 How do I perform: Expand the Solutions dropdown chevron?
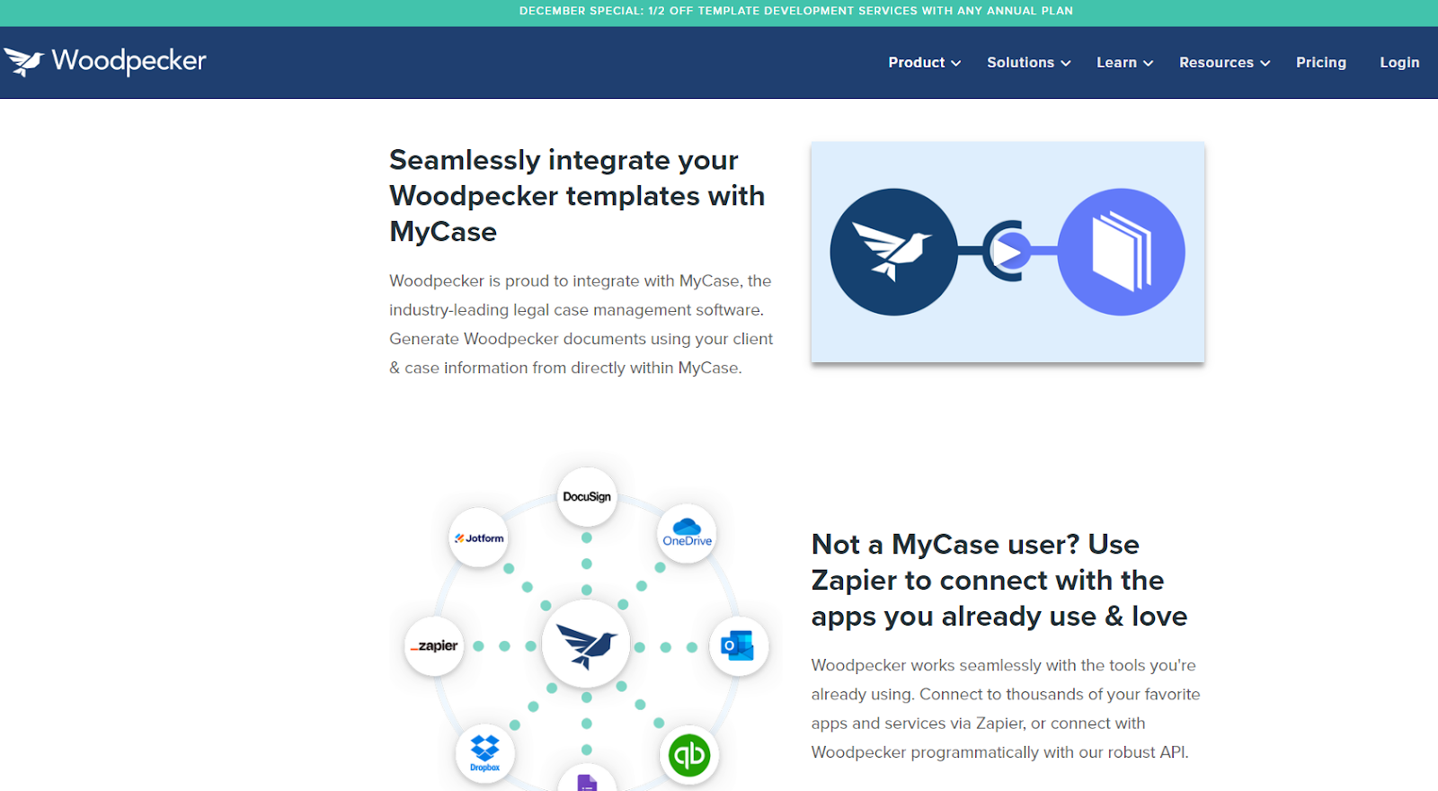tap(1066, 63)
